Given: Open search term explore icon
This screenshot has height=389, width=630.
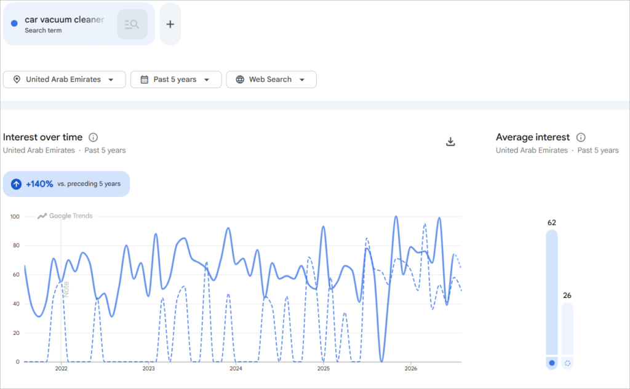Looking at the screenshot, I should (x=132, y=25).
